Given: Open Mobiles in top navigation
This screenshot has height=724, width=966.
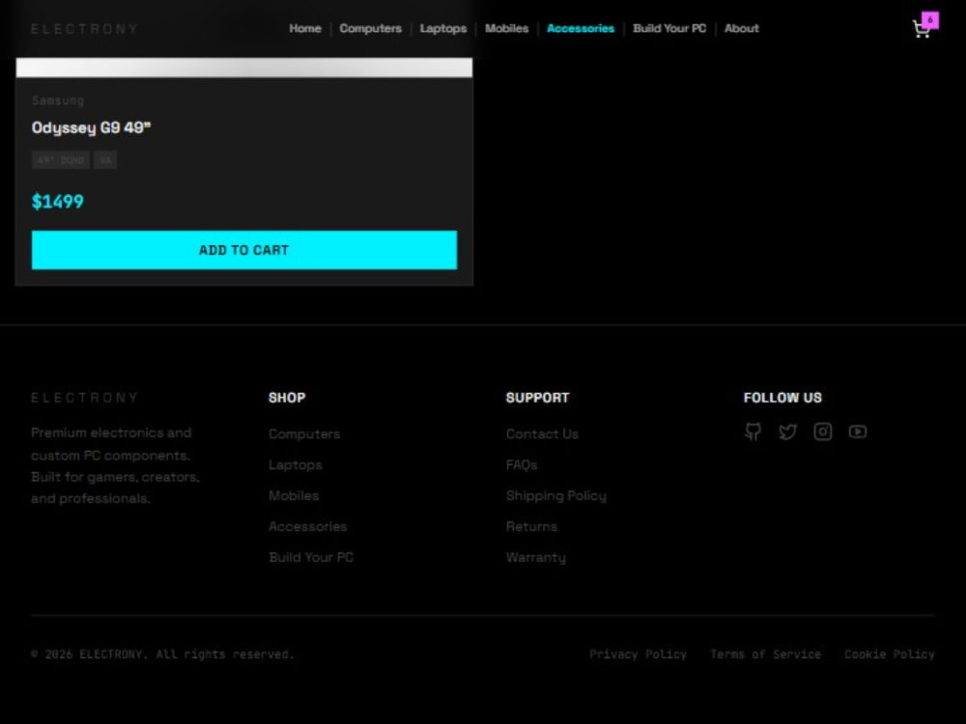Looking at the screenshot, I should pyautogui.click(x=506, y=28).
